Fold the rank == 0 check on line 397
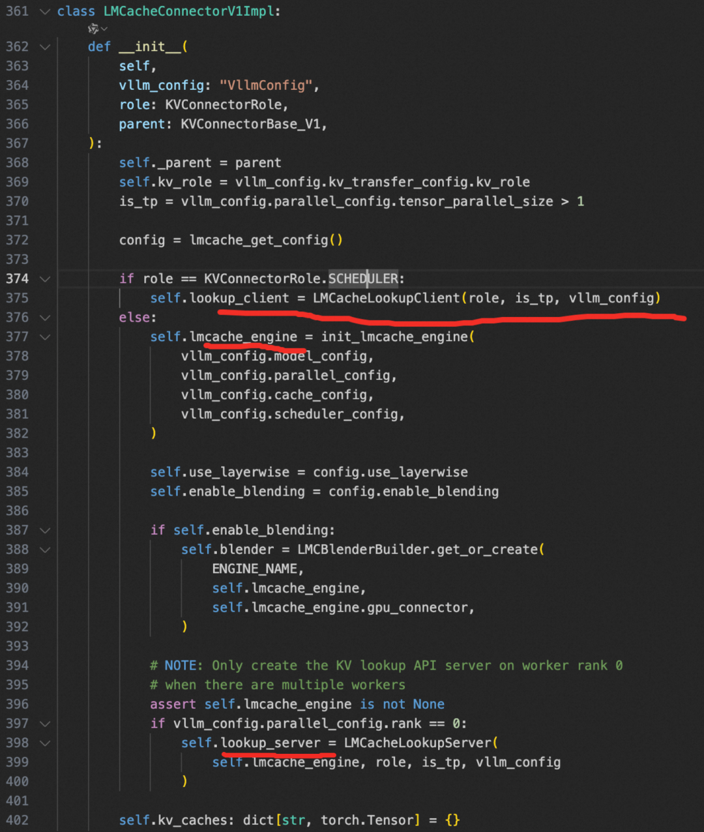704x832 pixels. click(45, 724)
